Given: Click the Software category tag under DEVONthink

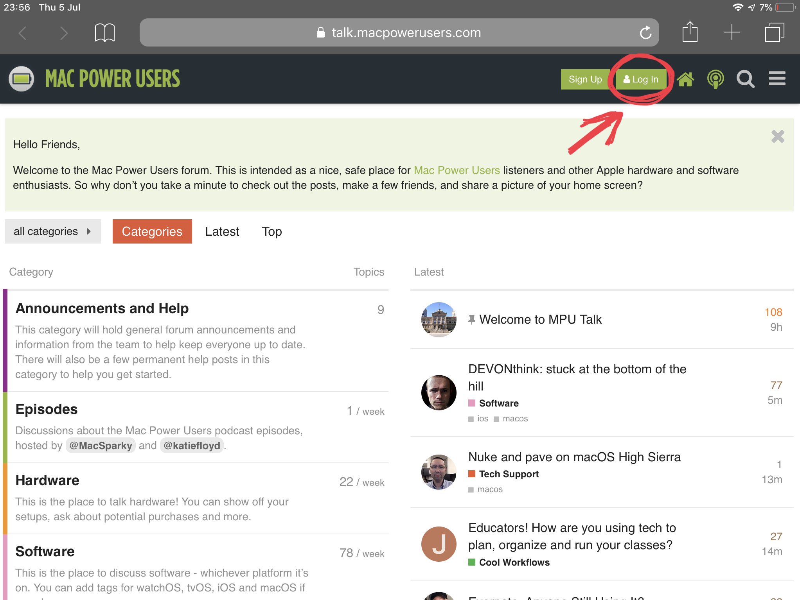Looking at the screenshot, I should [494, 403].
